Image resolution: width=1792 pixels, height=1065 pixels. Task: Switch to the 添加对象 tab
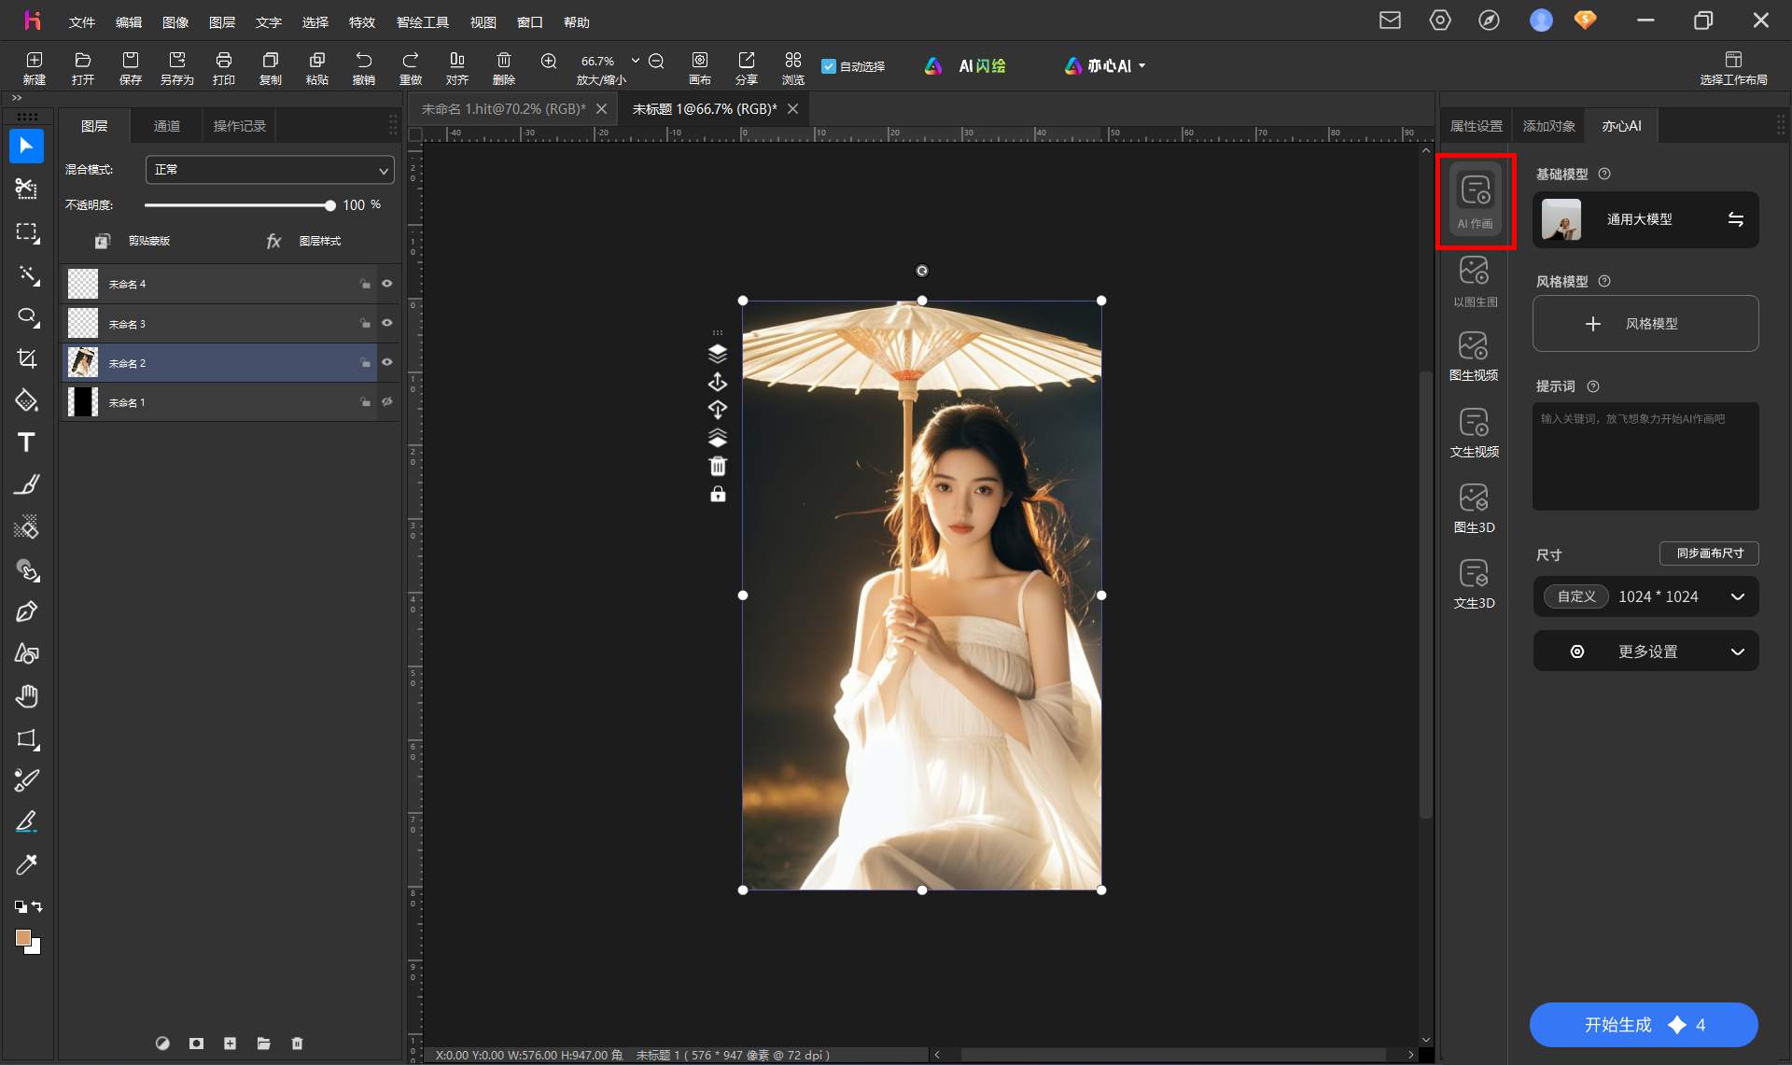point(1548,126)
